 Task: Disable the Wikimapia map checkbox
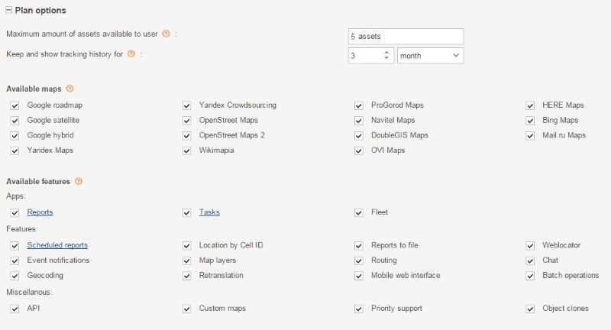pyautogui.click(x=187, y=150)
